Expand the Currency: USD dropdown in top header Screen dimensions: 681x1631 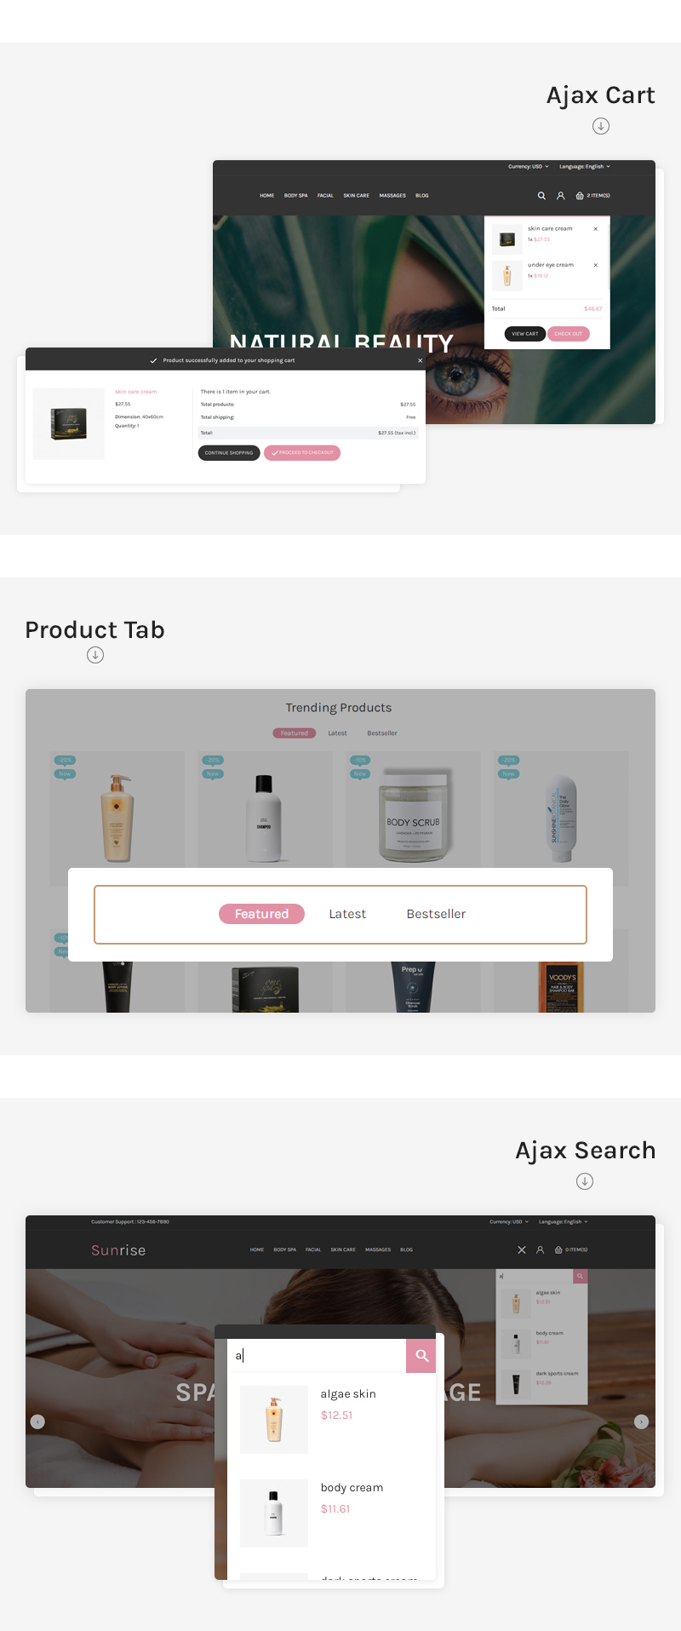[529, 167]
